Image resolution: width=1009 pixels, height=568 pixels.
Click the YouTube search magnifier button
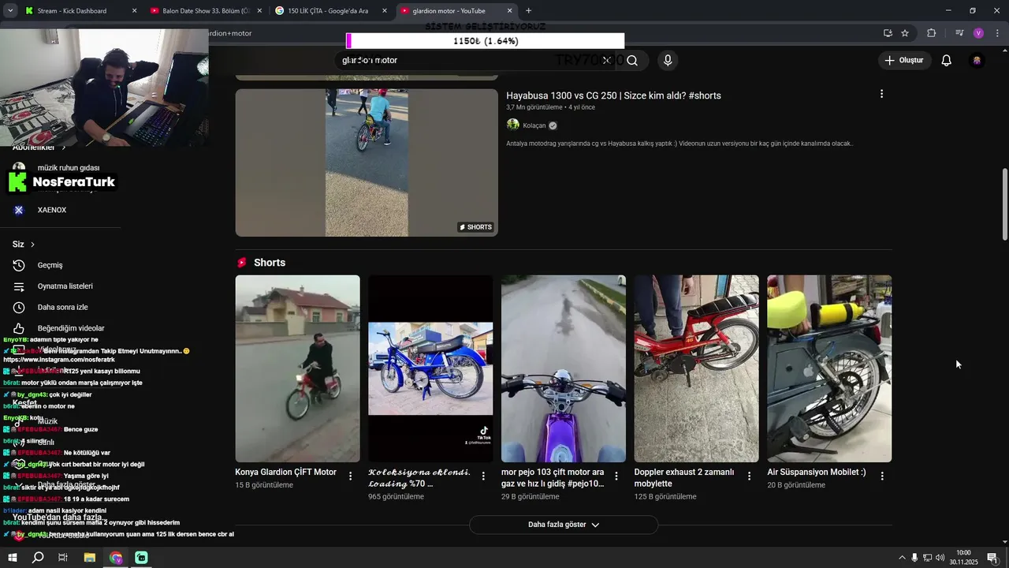pos(632,61)
